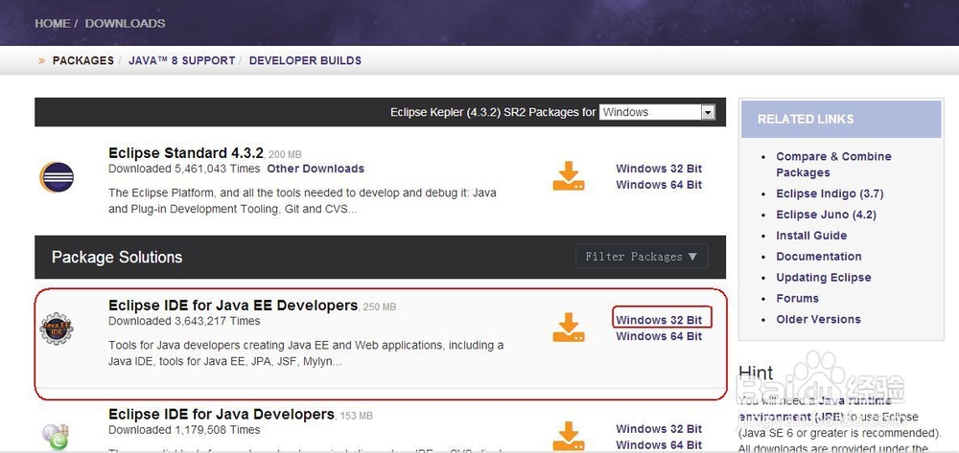Open Compare & Combine Packages link
The image size is (959, 453).
click(833, 164)
